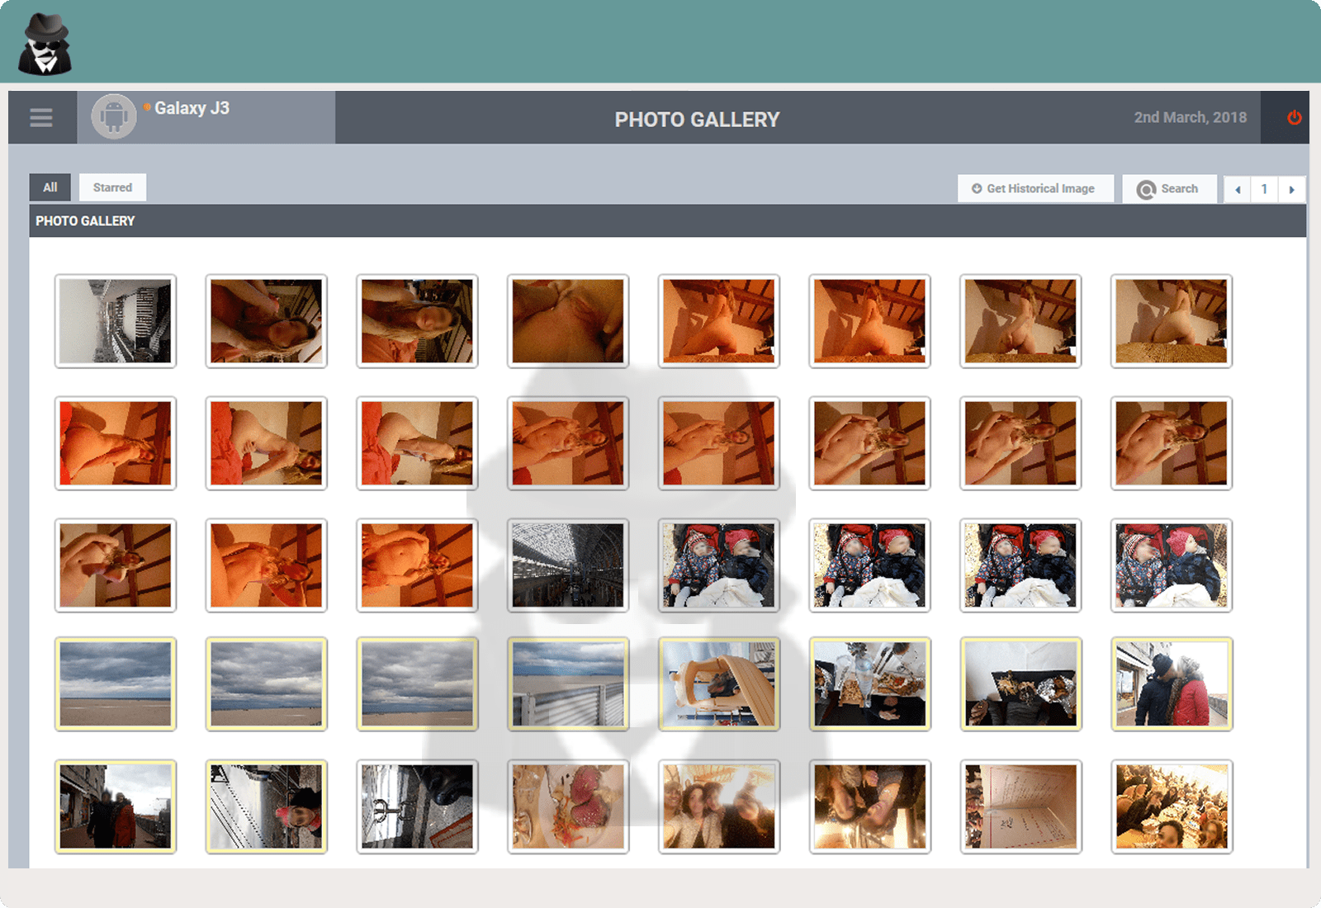Open the navigation sidebar menu
Image resolution: width=1321 pixels, height=908 pixels.
click(x=41, y=117)
